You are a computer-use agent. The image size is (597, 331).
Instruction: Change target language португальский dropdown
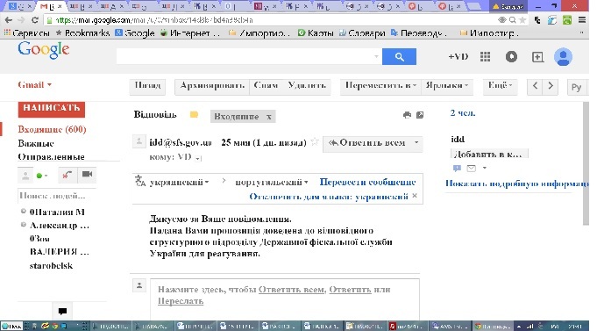272,183
